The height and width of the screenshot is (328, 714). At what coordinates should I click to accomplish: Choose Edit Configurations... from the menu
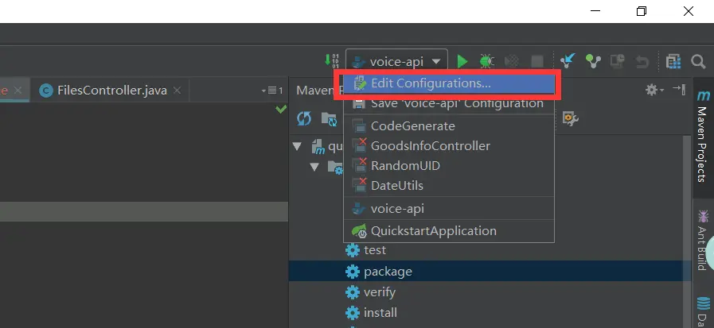pos(448,83)
